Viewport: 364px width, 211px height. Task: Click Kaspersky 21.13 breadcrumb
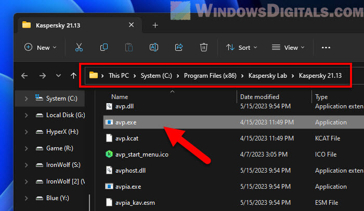[x=320, y=76]
